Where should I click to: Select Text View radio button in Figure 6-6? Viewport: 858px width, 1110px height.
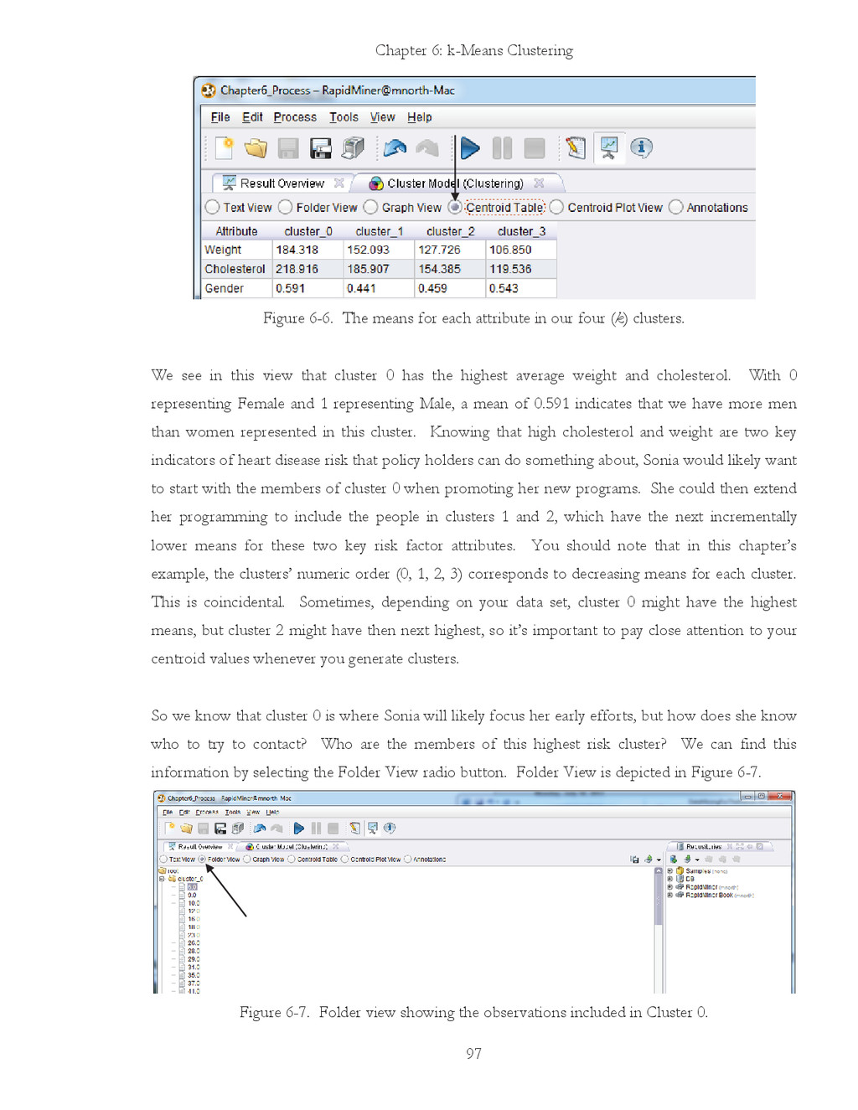213,207
